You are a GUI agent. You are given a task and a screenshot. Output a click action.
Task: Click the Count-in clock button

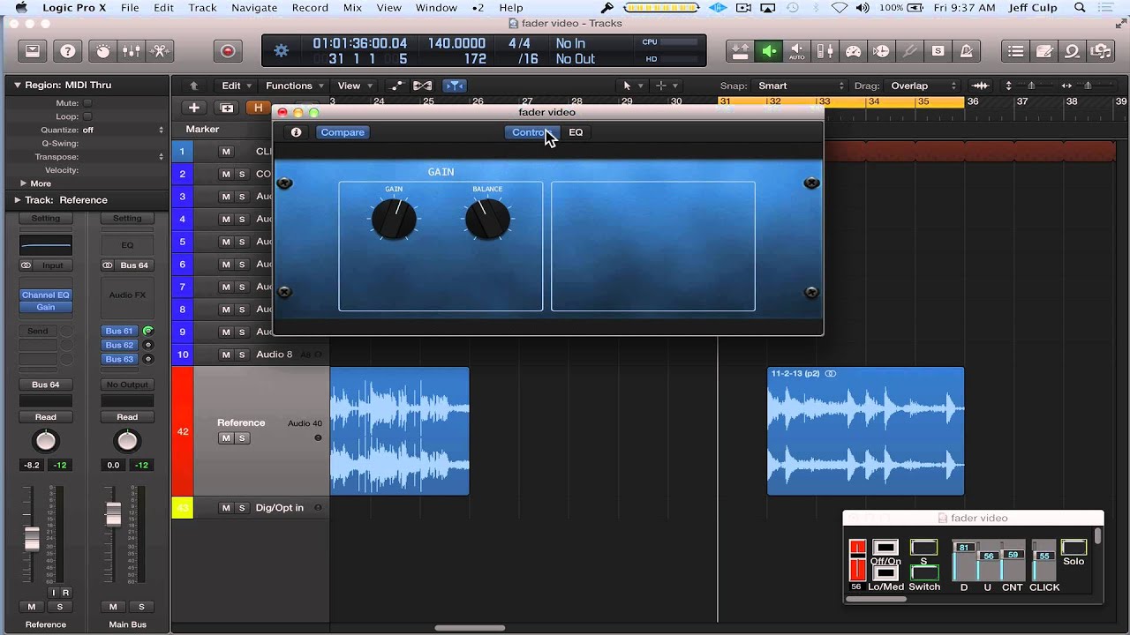pyautogui.click(x=881, y=51)
